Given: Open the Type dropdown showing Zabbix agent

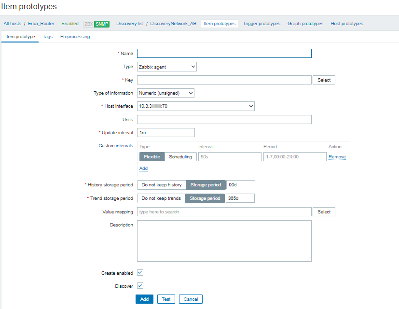Looking at the screenshot, I should [x=167, y=67].
